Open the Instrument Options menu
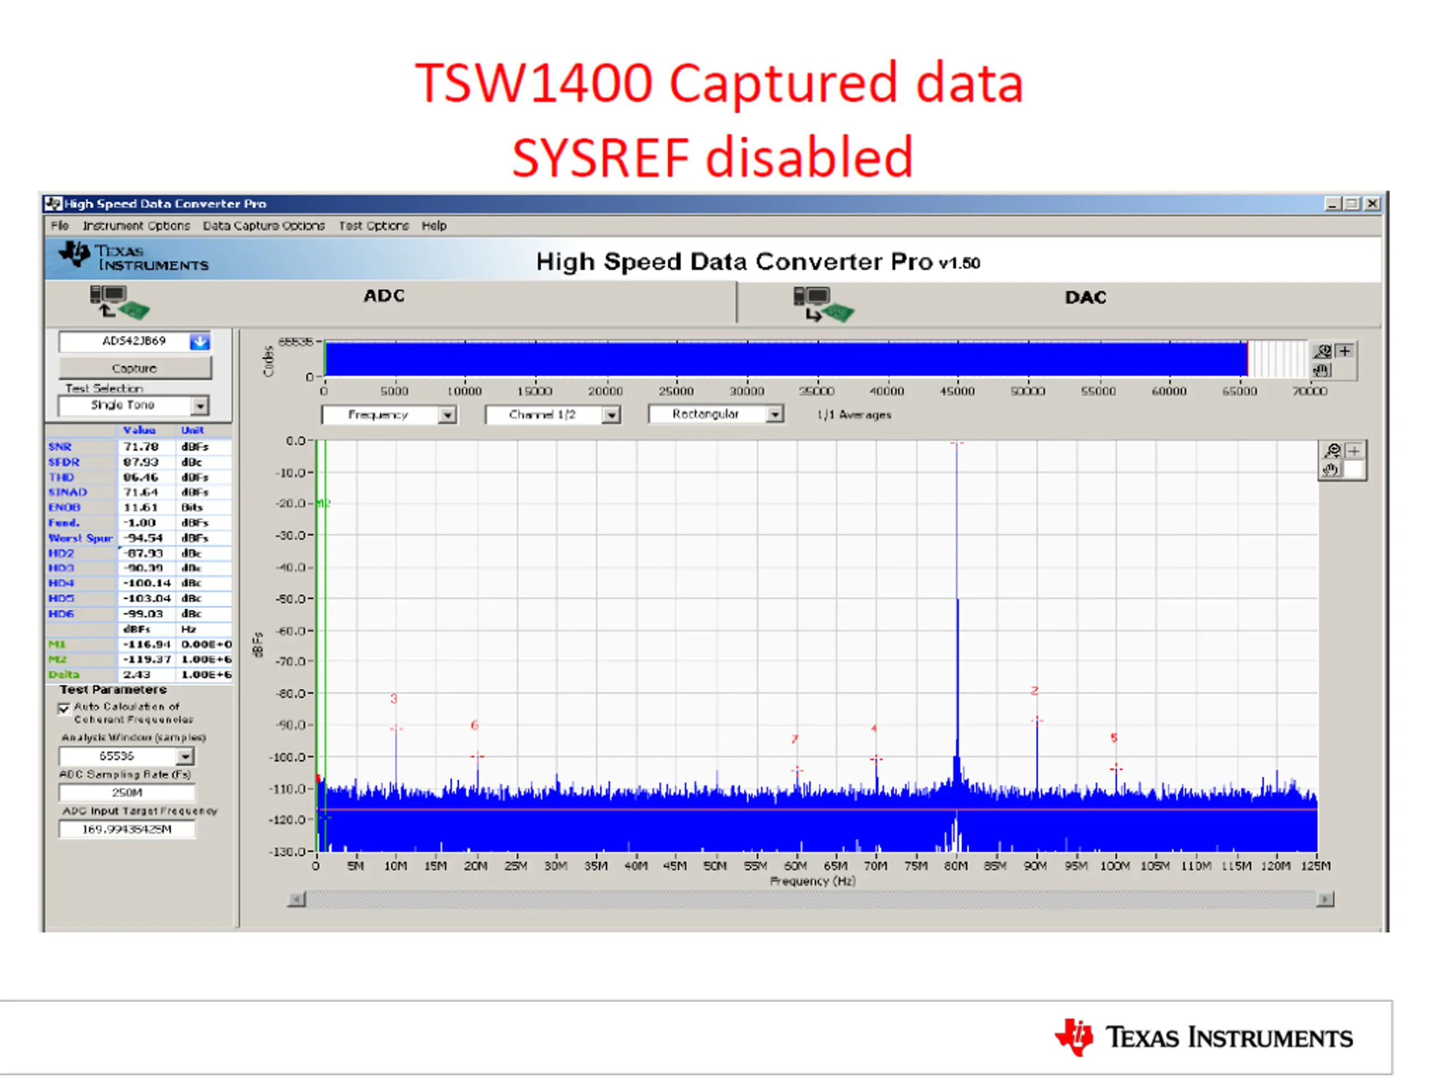Image resolution: width=1446 pixels, height=1085 pixels. coord(137,225)
